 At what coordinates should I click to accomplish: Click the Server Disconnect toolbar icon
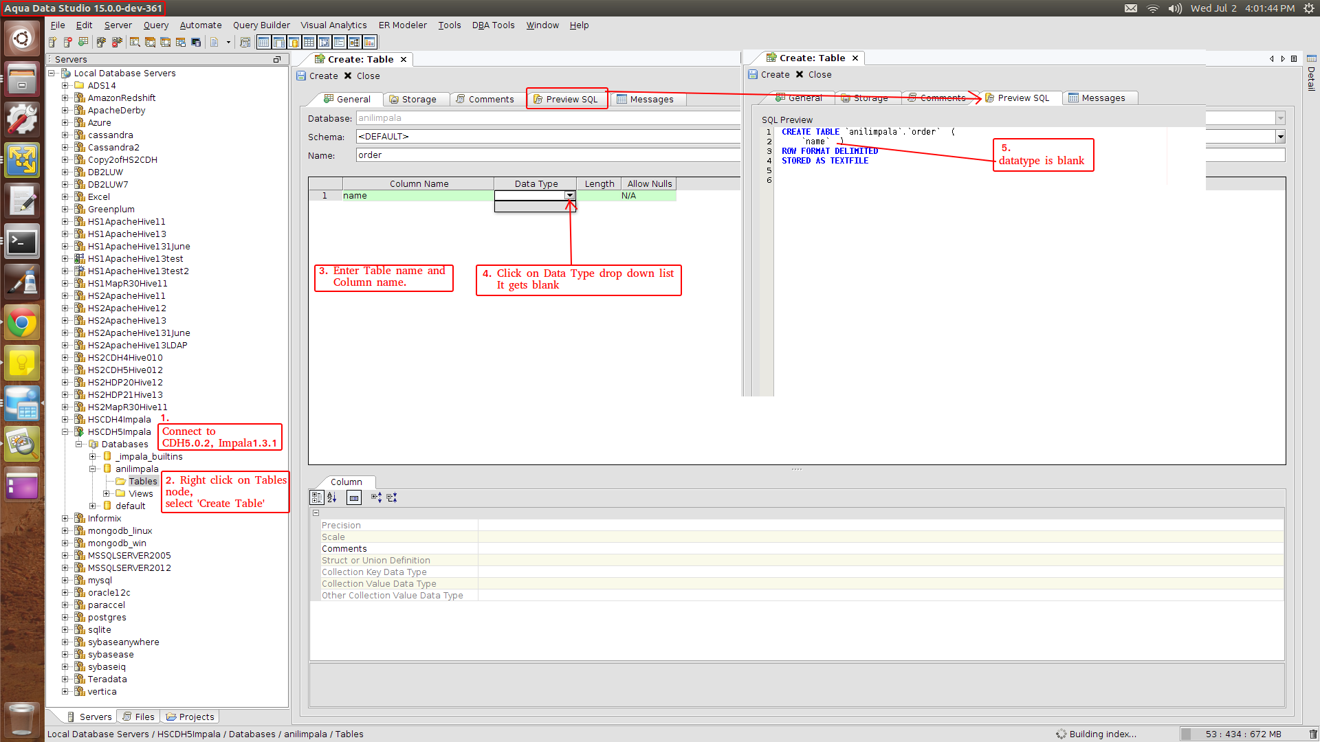click(x=117, y=43)
